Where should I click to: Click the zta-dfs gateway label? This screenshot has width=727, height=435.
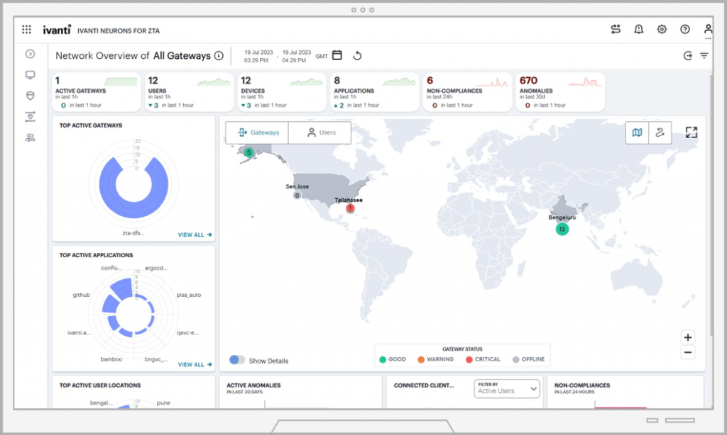click(x=133, y=233)
